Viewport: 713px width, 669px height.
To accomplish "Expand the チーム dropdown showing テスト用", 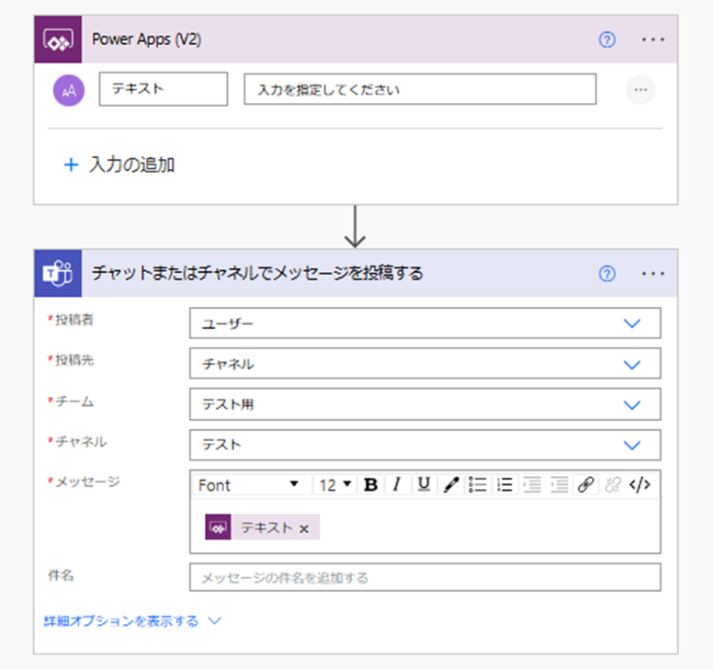I will (x=425, y=404).
